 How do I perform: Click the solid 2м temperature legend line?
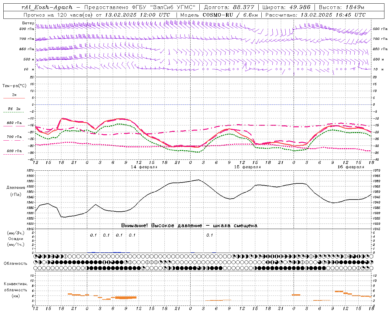14,98
